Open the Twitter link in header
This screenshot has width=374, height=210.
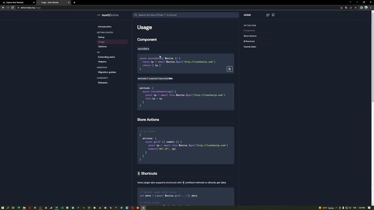point(268,15)
